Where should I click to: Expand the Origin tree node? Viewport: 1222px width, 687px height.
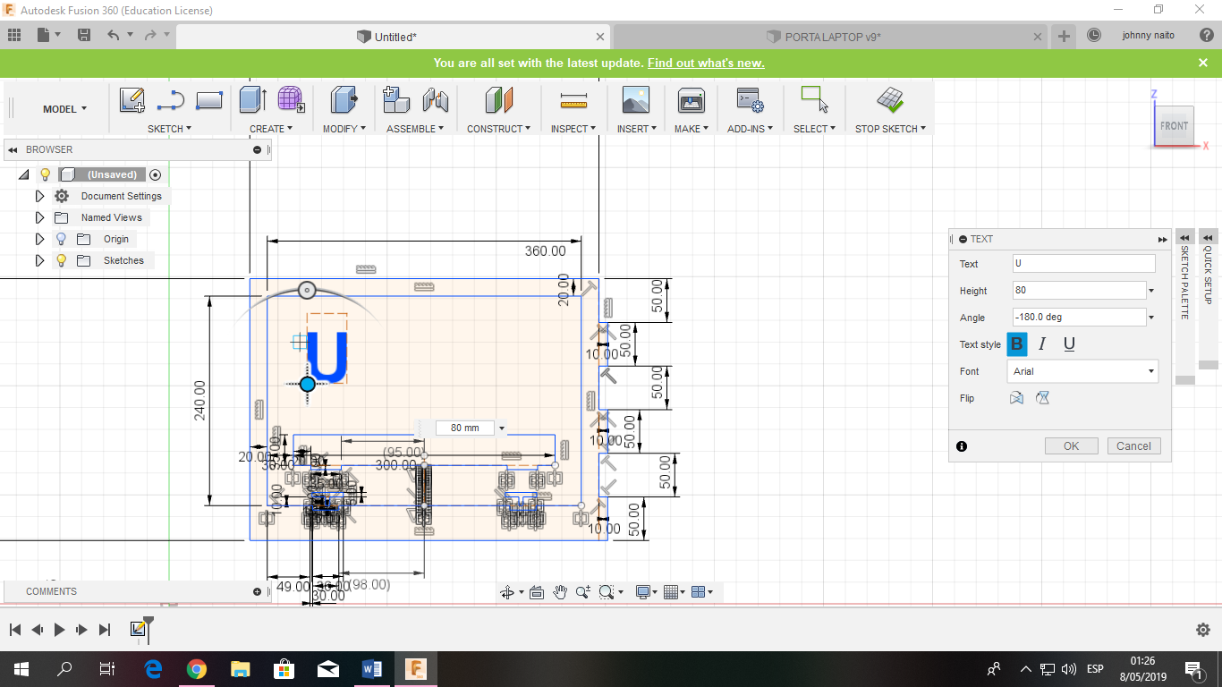point(39,239)
